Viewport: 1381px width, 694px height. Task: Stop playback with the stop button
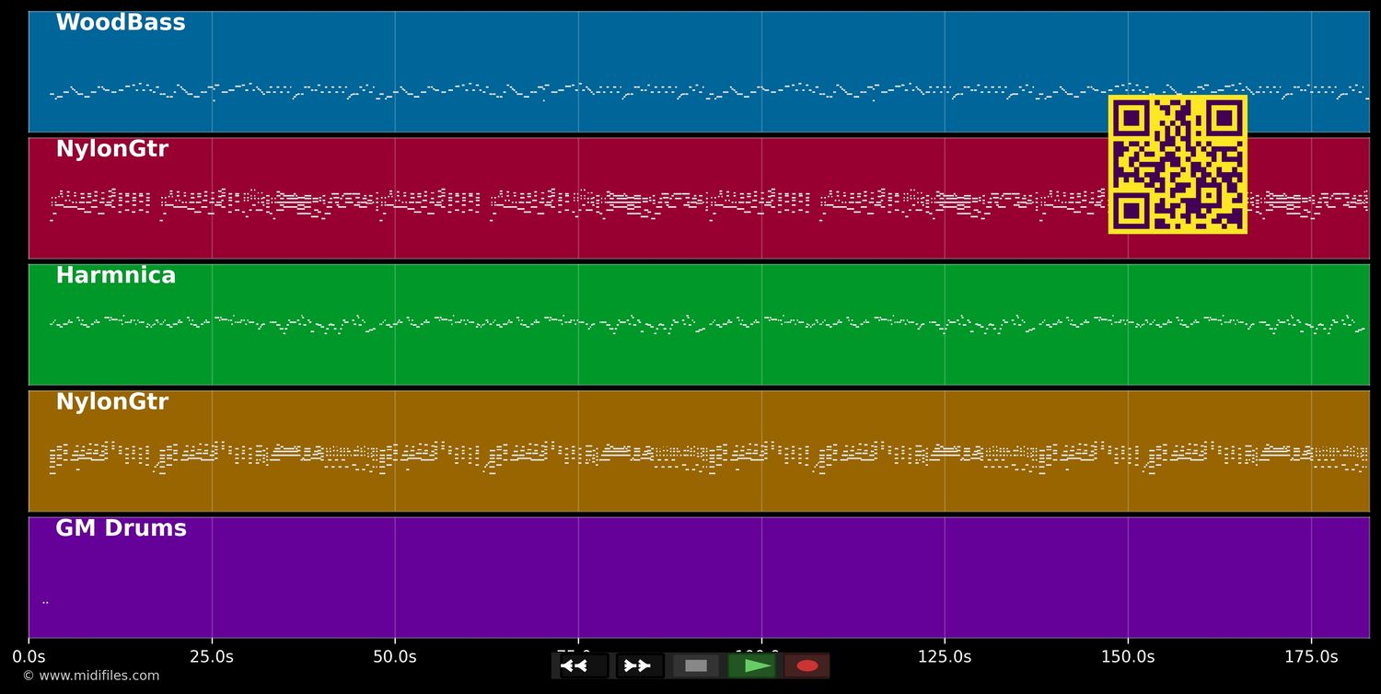point(696,665)
